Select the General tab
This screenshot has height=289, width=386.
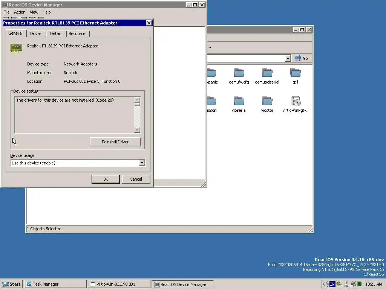click(15, 33)
